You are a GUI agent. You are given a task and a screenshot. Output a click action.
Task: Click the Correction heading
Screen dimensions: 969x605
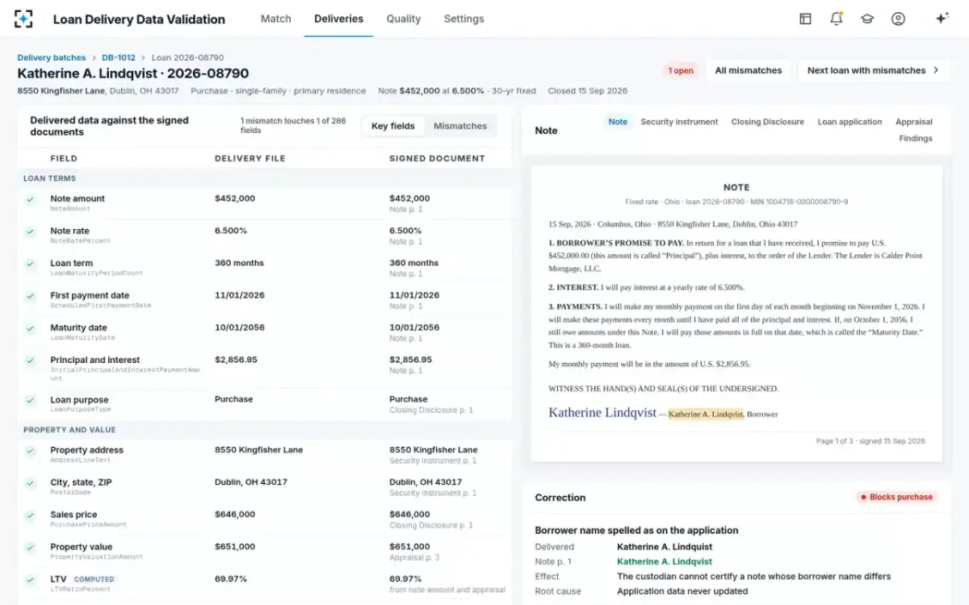coord(560,498)
